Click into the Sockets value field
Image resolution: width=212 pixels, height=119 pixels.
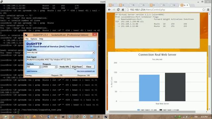pos(32,67)
